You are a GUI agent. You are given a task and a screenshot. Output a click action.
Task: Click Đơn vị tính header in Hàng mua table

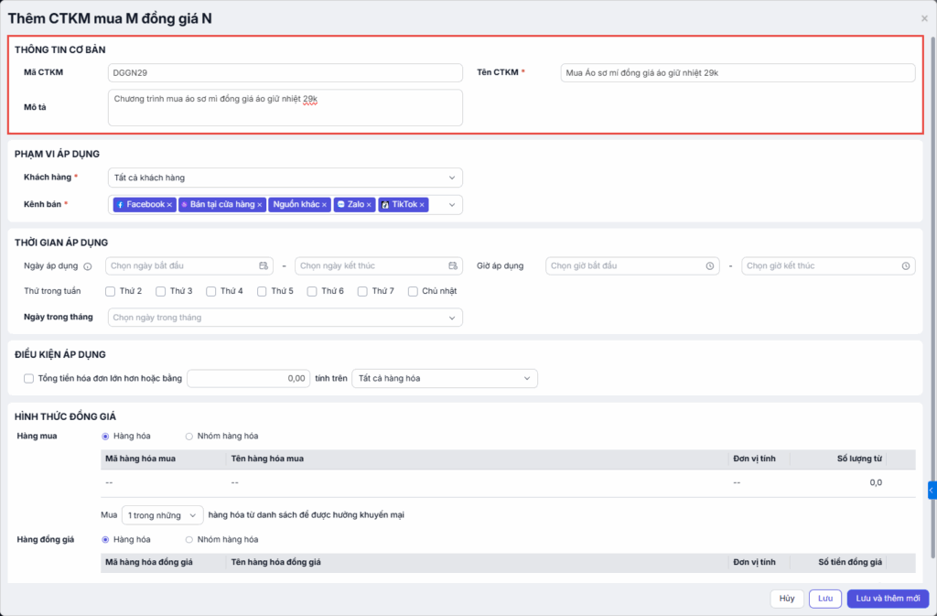click(755, 459)
